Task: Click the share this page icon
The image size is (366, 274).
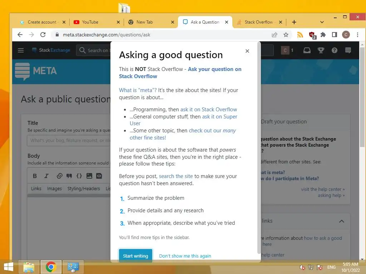Action: 274,35
